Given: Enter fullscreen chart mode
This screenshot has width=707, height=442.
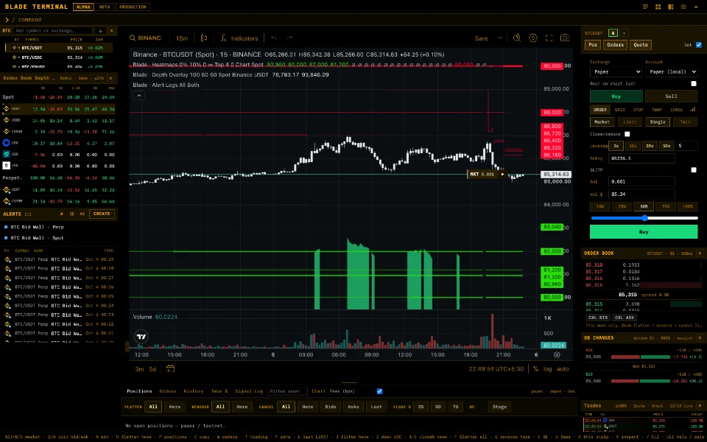Looking at the screenshot, I should pos(549,38).
